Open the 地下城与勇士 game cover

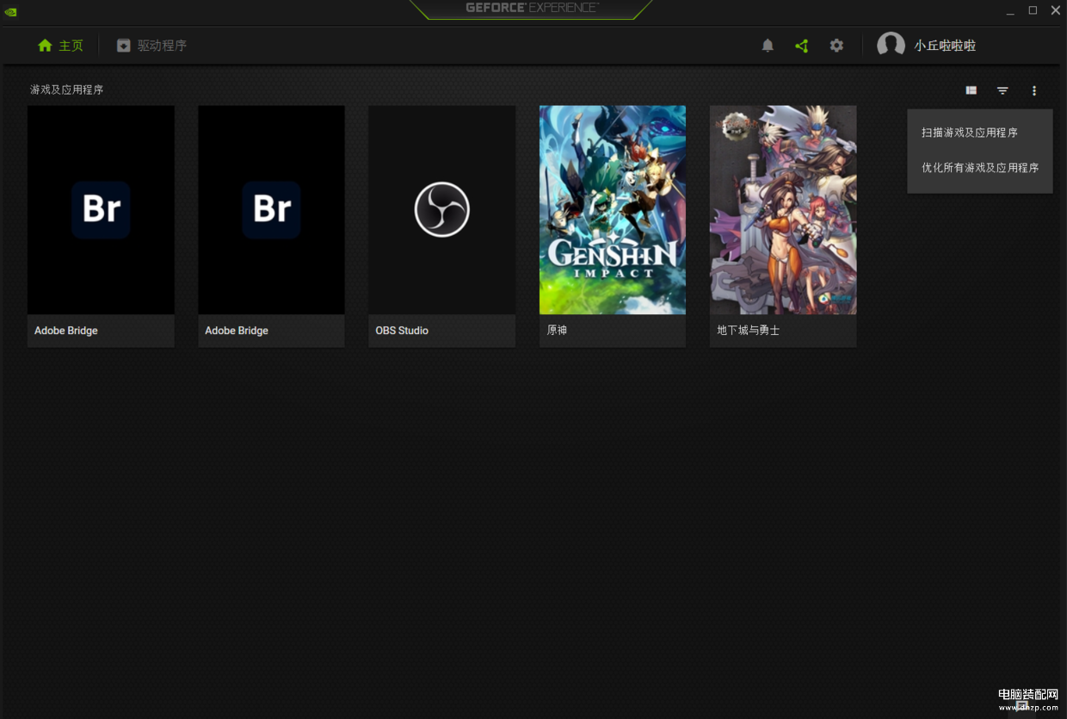pos(783,210)
